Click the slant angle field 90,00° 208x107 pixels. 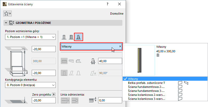pyautogui.click(x=110, y=73)
